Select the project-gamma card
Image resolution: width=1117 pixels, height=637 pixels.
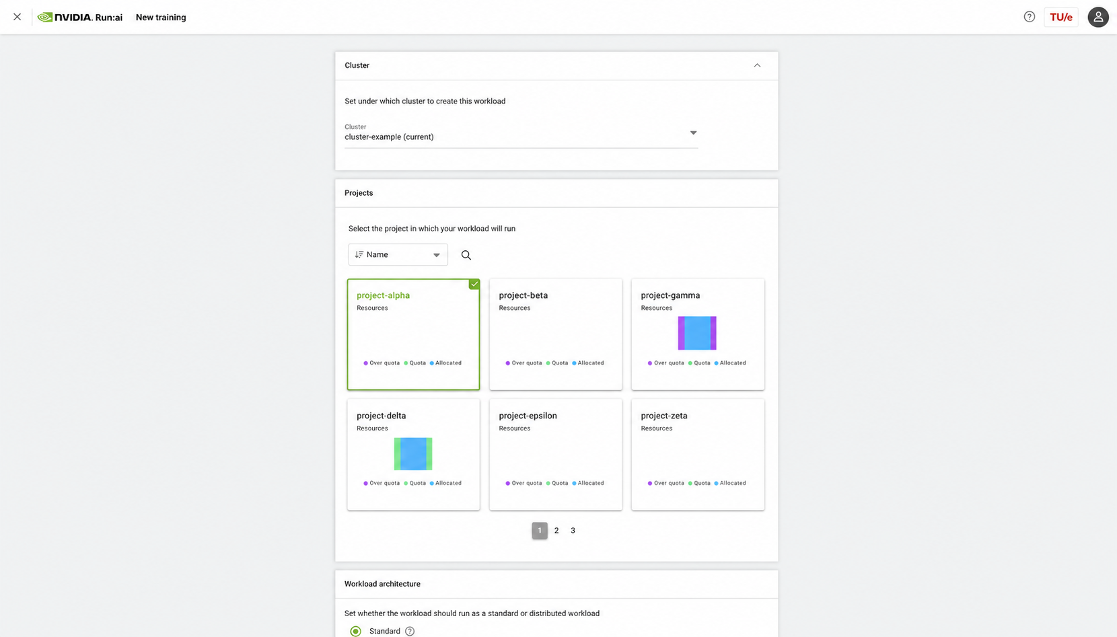tap(698, 334)
